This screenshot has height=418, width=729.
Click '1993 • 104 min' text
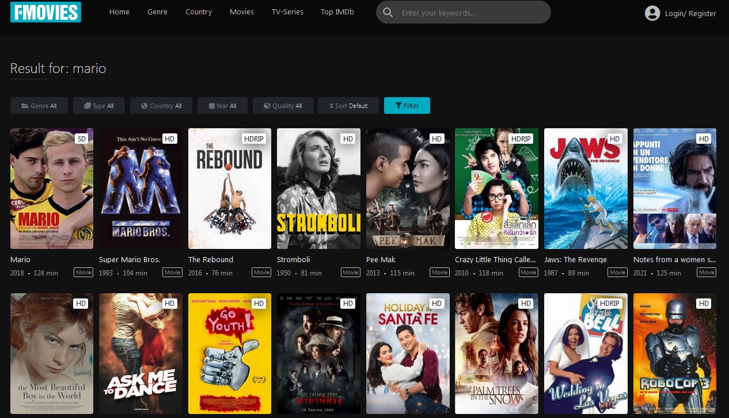123,273
